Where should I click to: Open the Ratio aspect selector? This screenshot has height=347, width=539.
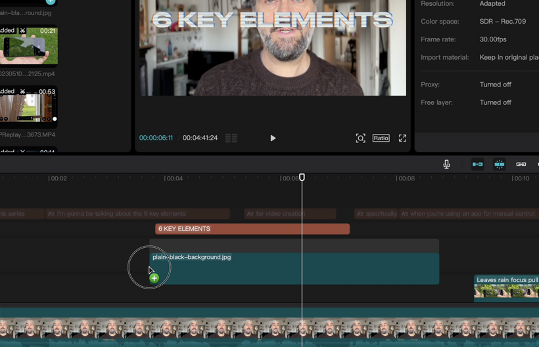pos(381,138)
